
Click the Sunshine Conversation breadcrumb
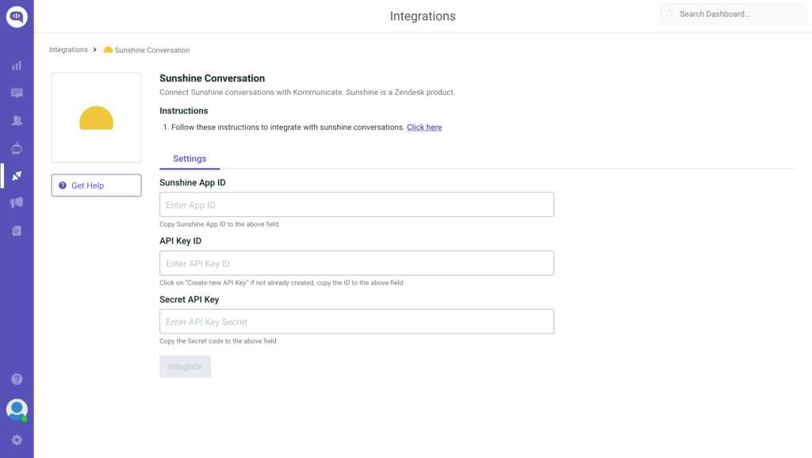point(147,50)
